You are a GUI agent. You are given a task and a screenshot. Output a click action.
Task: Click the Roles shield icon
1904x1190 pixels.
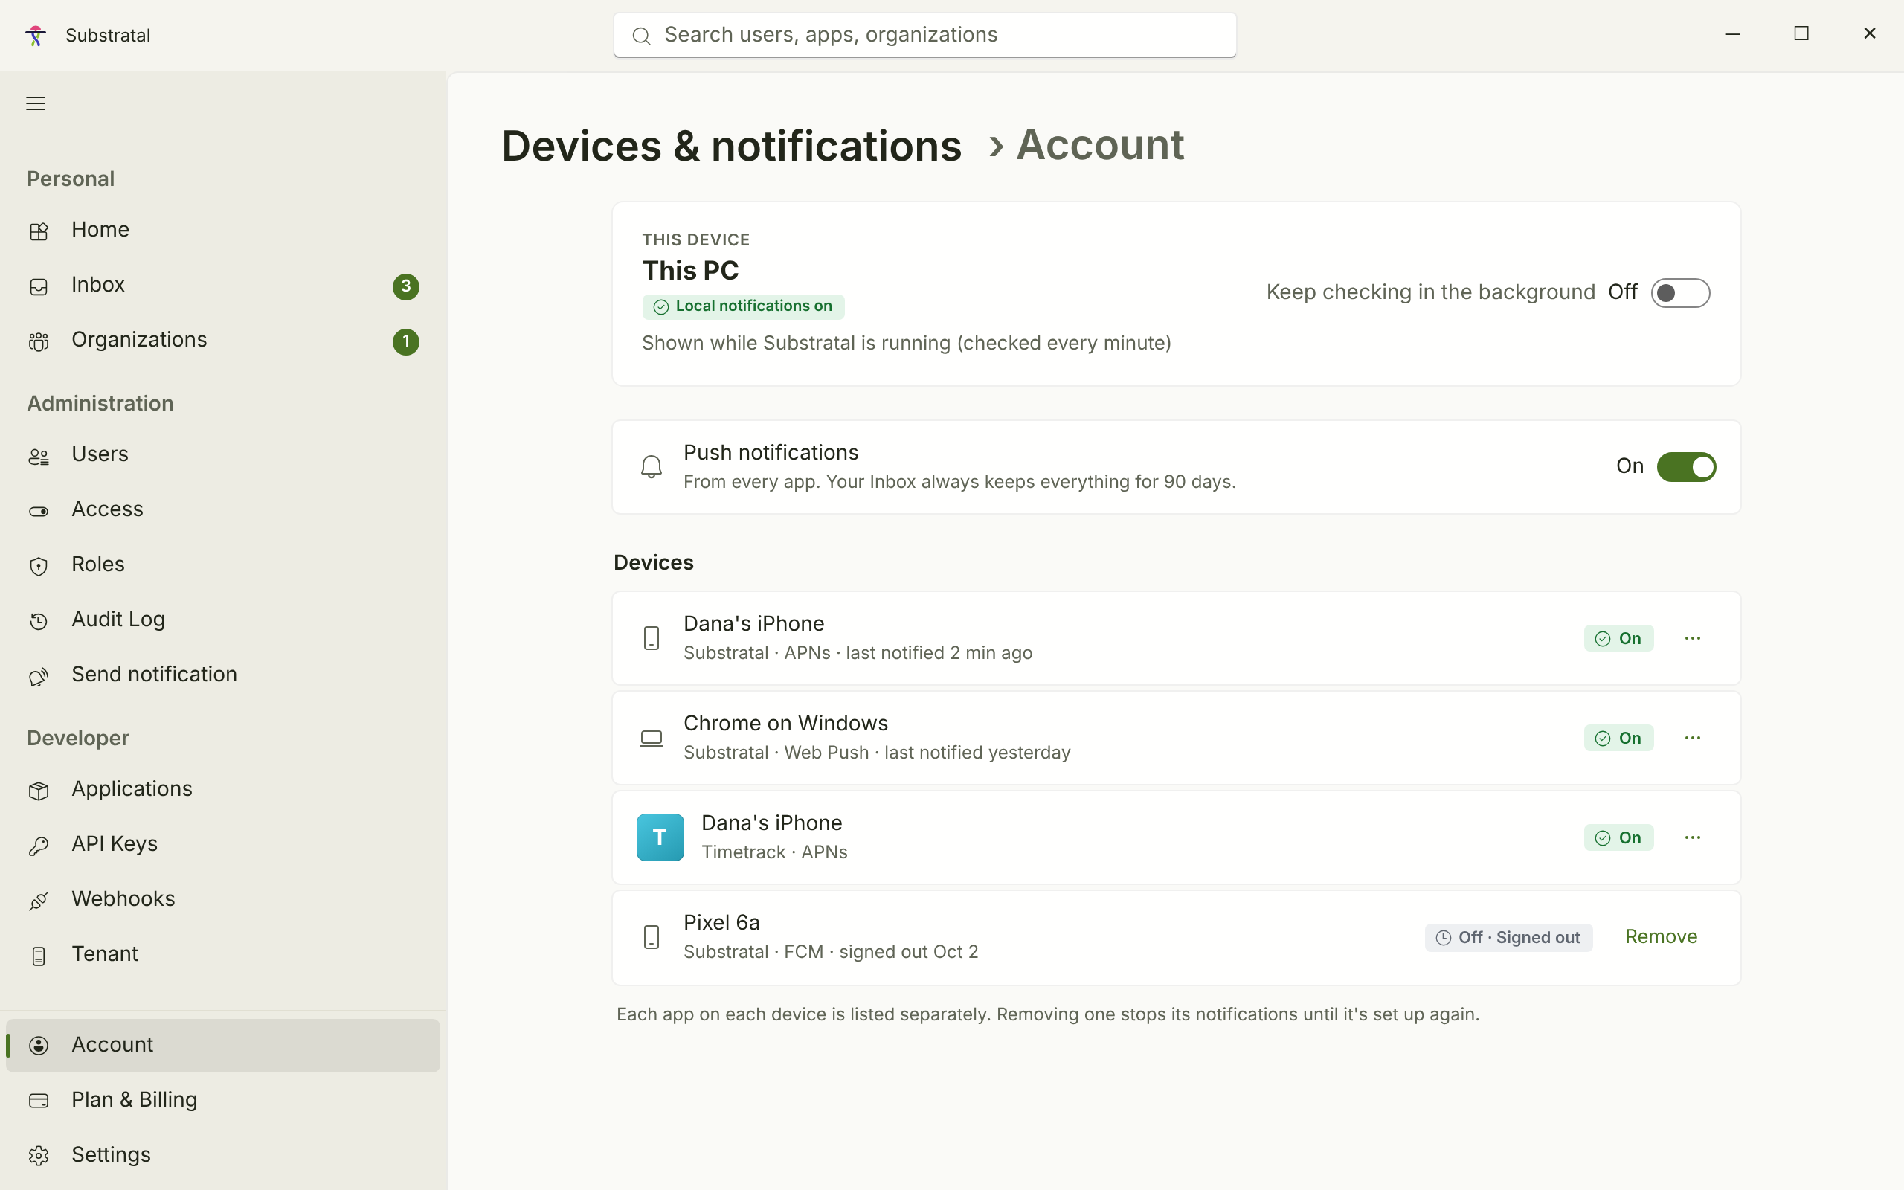39,566
